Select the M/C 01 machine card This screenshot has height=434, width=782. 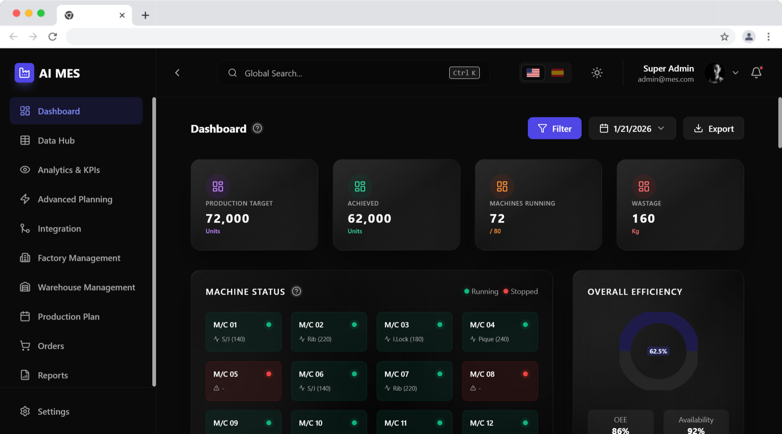click(244, 332)
